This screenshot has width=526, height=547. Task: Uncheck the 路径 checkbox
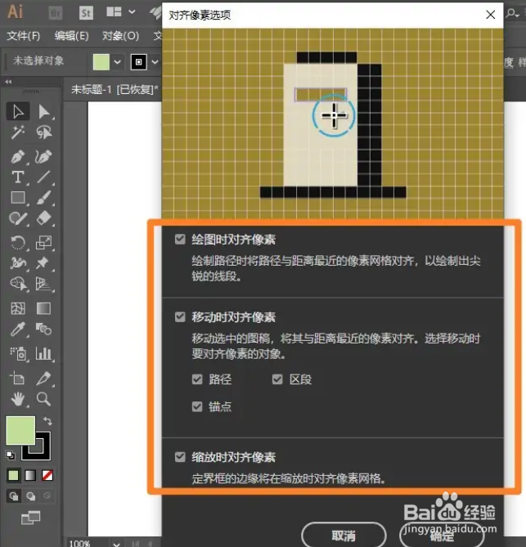(x=197, y=379)
